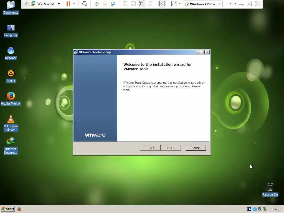Viewport: 284px width, 213px height.
Task: Click the Back button in wizard
Action: (150, 148)
